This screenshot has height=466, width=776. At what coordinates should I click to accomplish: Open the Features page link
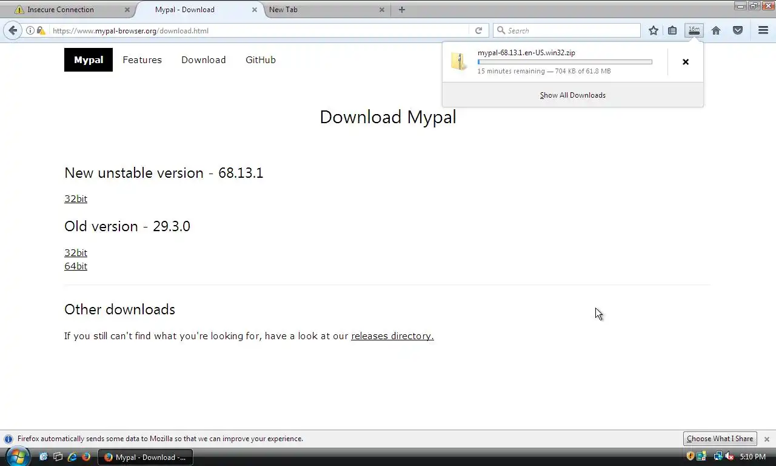(142, 60)
